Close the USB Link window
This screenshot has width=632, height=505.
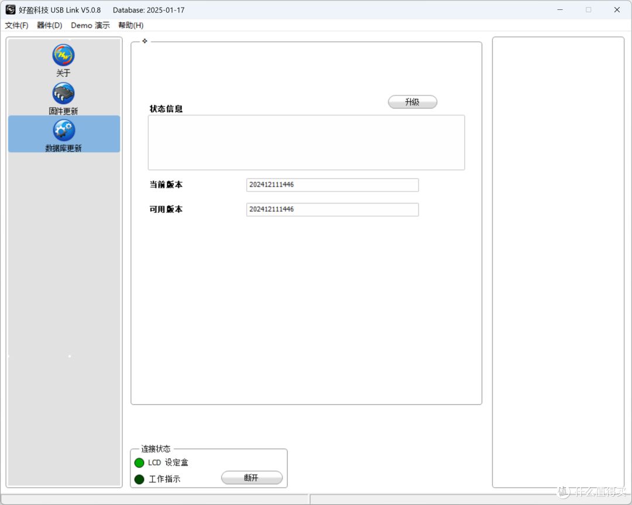(x=617, y=10)
